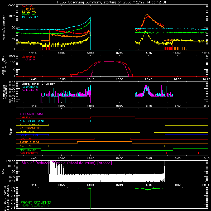This screenshot has height=211, width=211.
Task: Click the HI channel legend label
Action: 28,60
